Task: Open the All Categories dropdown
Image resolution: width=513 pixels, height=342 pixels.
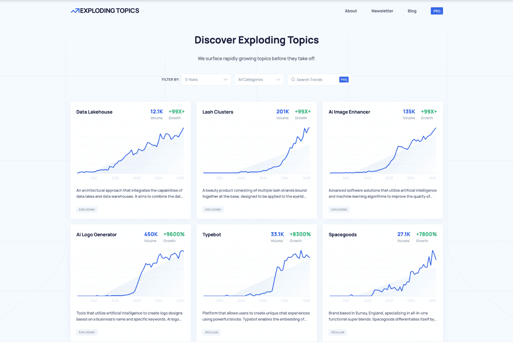Action: pos(259,79)
